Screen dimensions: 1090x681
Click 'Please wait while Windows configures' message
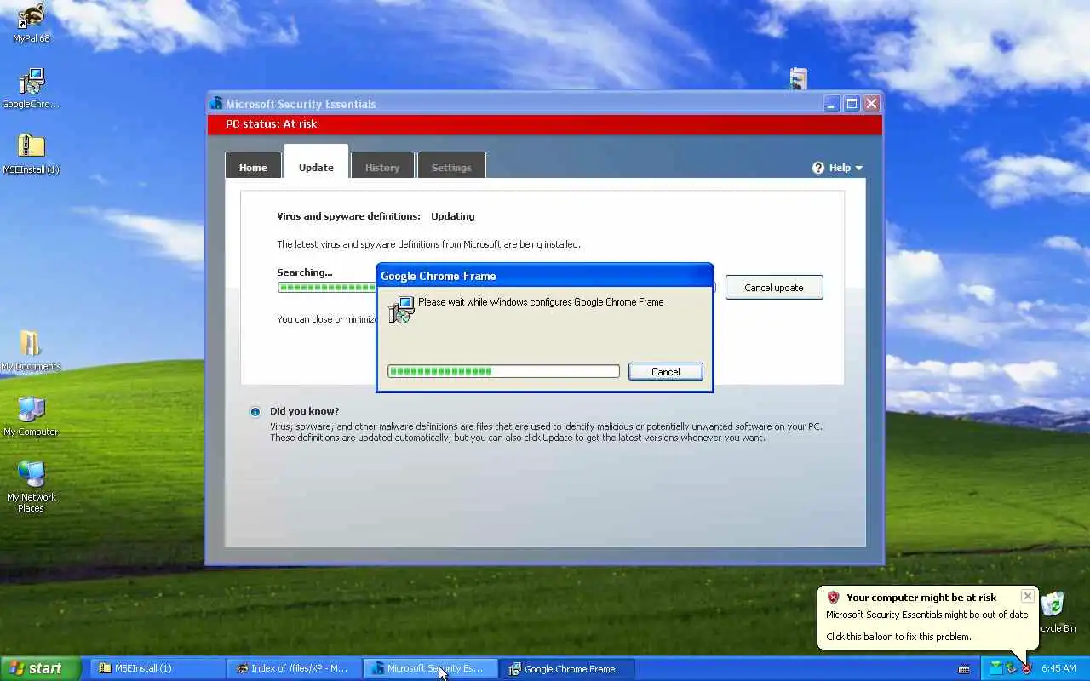[x=541, y=302]
